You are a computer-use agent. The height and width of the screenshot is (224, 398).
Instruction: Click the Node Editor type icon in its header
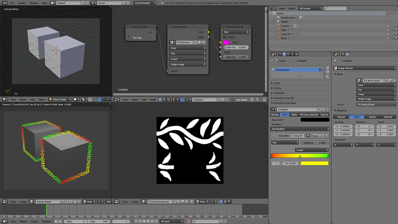[x=117, y=100]
